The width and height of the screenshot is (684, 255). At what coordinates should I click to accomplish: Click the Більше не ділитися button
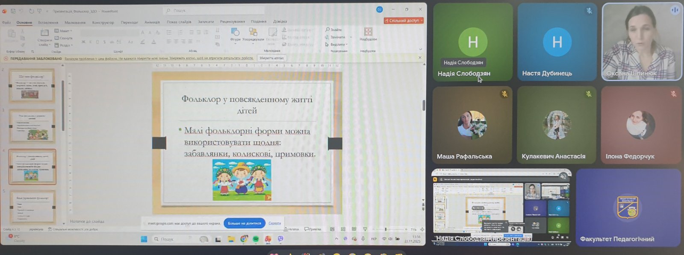(244, 223)
